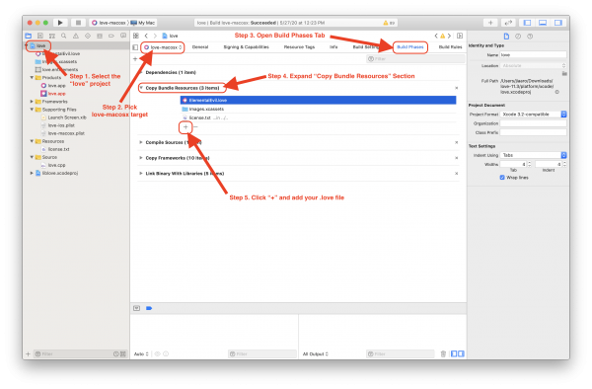This screenshot has height=389, width=592.
Task: Open the Indent Using dropdown
Action: (534, 155)
